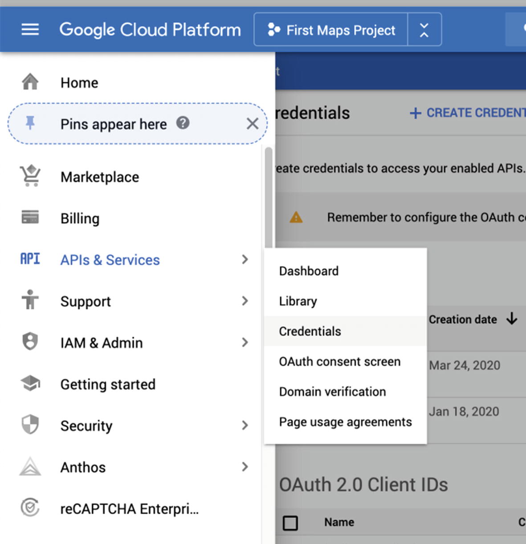Click the Getting started graduation cap icon
The image size is (526, 544).
(x=30, y=383)
